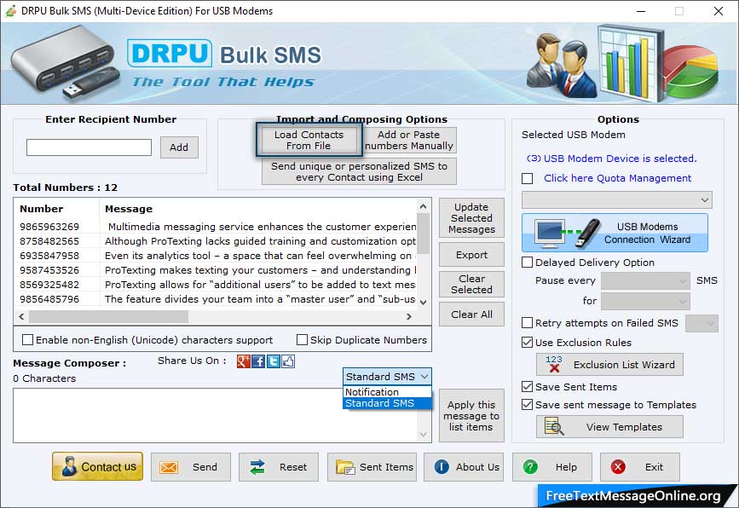The height and width of the screenshot is (508, 739).
Task: Click the list scroll-down arrow
Action: 424,303
